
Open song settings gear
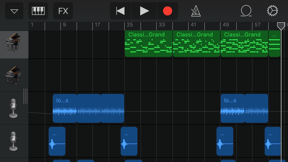tap(272, 11)
